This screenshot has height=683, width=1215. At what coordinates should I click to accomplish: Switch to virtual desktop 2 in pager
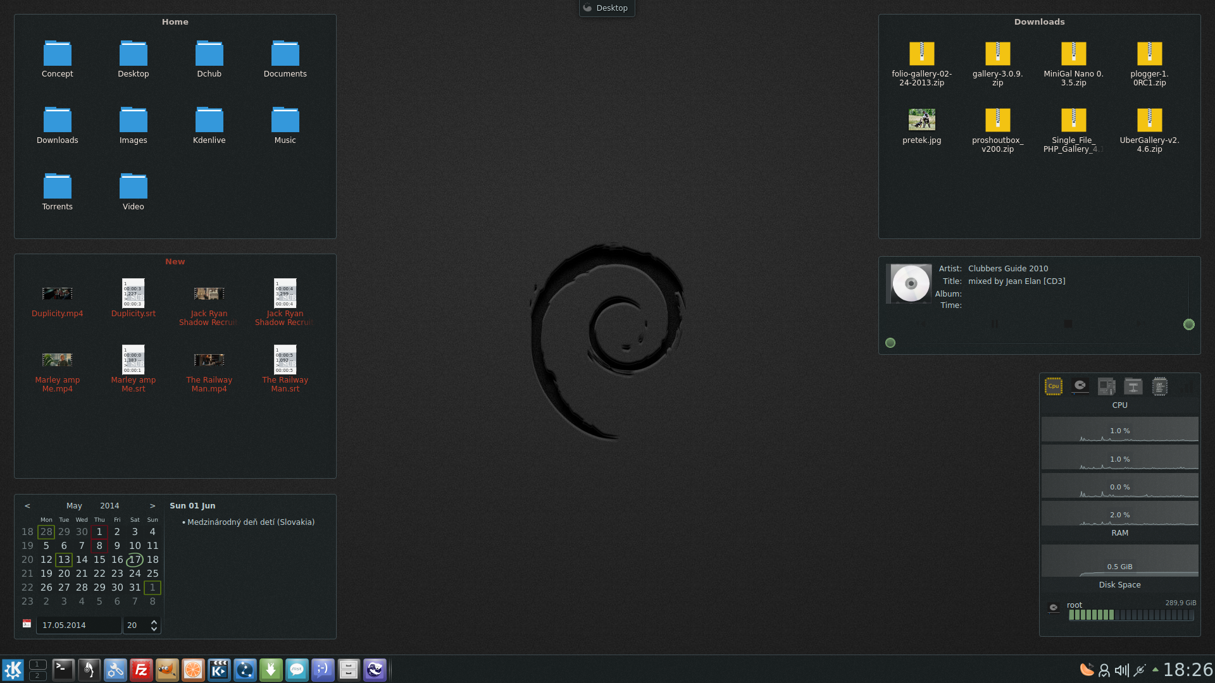[x=37, y=675]
